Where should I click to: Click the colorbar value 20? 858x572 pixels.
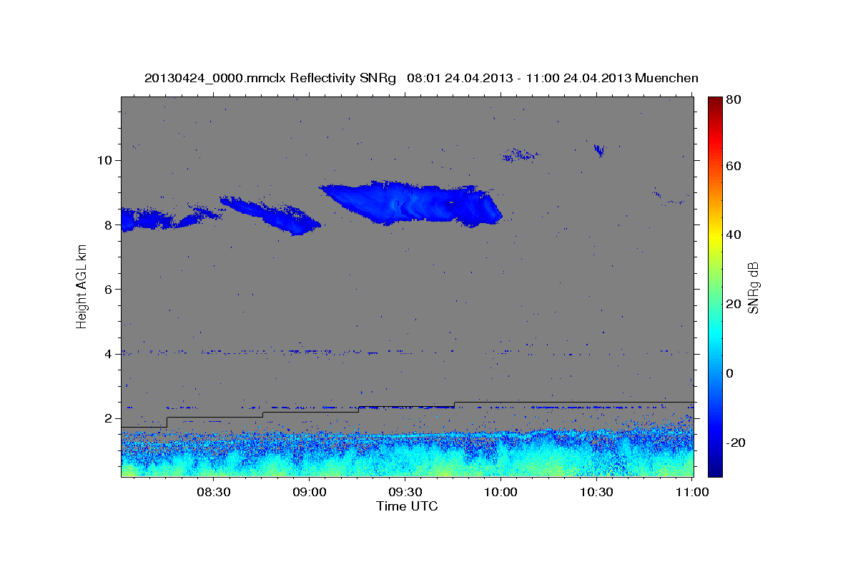point(734,304)
